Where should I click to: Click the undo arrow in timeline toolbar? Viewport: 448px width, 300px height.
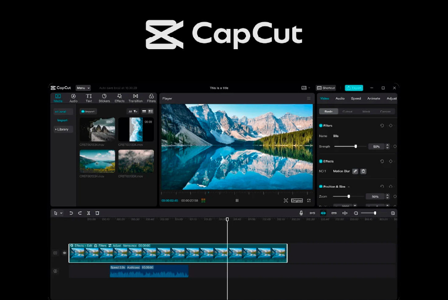coord(71,213)
